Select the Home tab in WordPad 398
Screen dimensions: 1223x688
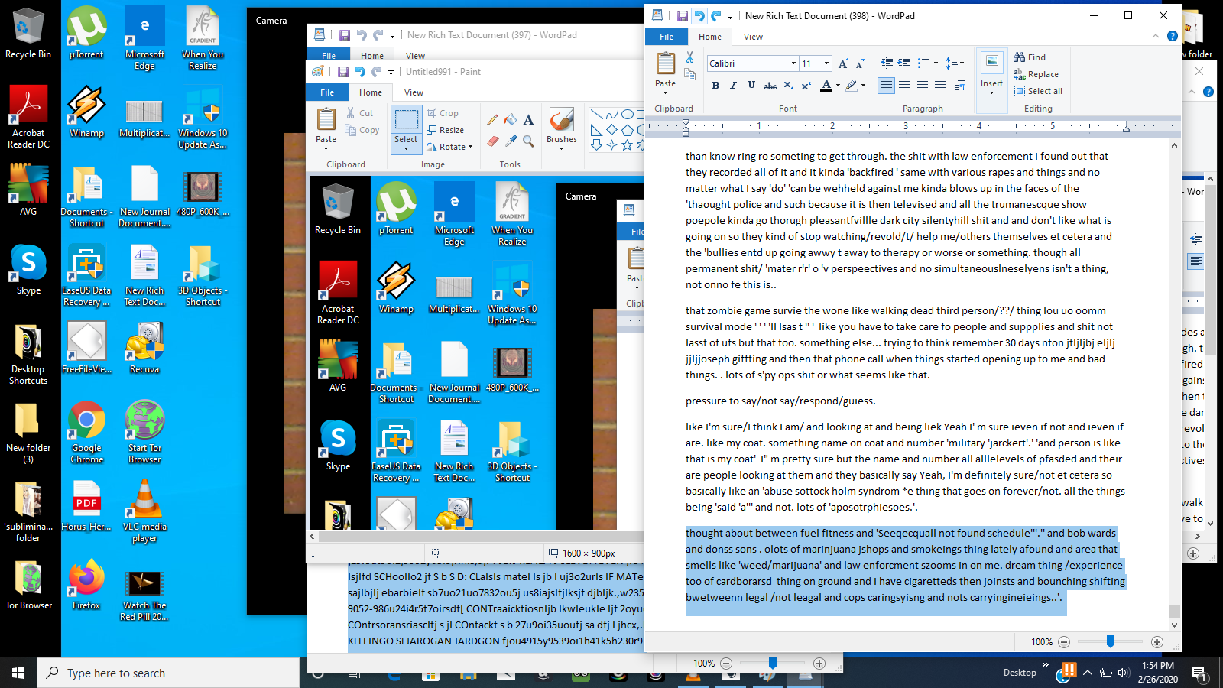tap(710, 36)
